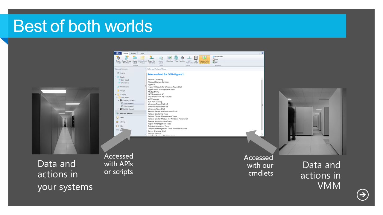Show the Overview view icon

pos(170,59)
